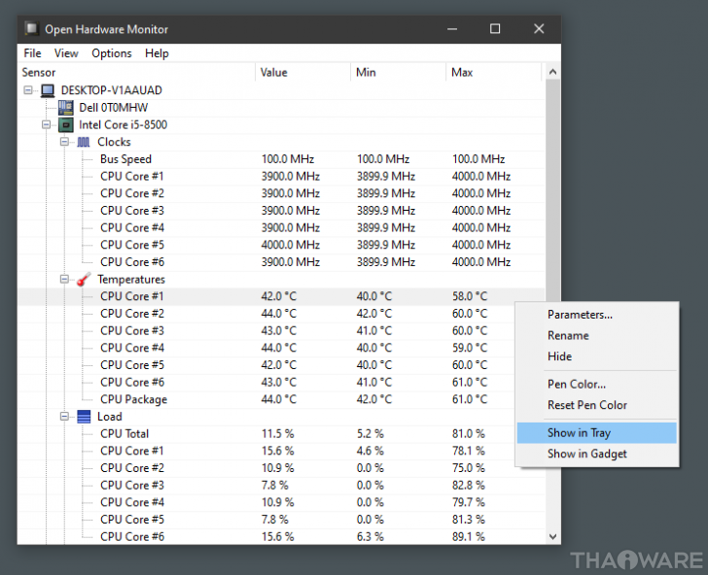The height and width of the screenshot is (575, 708).
Task: Maximize the Open Hardware Monitor window
Action: pyautogui.click(x=495, y=28)
